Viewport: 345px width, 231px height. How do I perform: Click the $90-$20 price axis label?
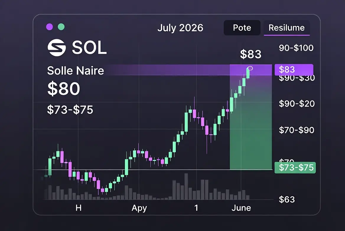297,104
